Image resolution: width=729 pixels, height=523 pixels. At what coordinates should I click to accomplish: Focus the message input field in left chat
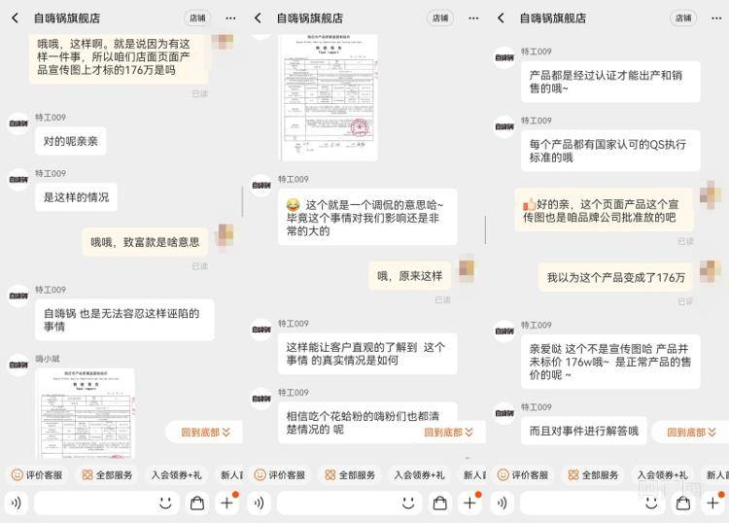pos(107,503)
